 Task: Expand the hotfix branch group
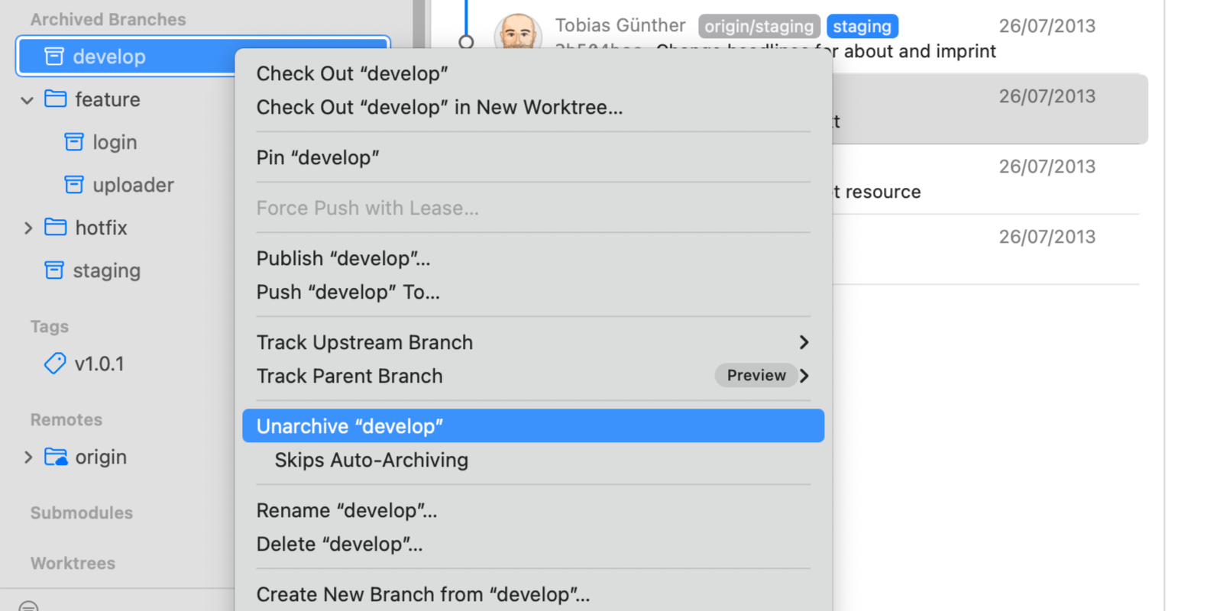pyautogui.click(x=28, y=228)
